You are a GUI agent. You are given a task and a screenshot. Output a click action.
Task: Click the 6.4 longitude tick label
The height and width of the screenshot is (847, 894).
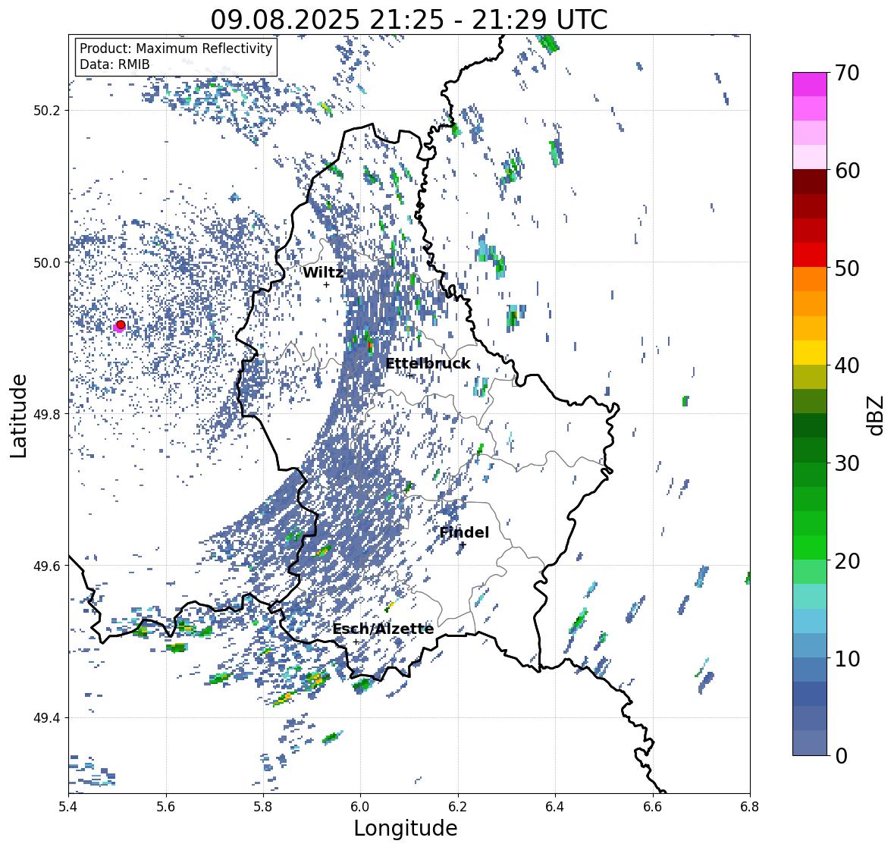point(555,806)
